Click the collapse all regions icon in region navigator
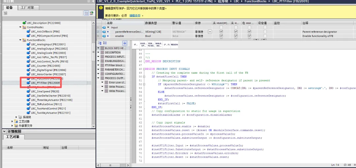This screenshot has width=356, height=168. tap(99, 43)
